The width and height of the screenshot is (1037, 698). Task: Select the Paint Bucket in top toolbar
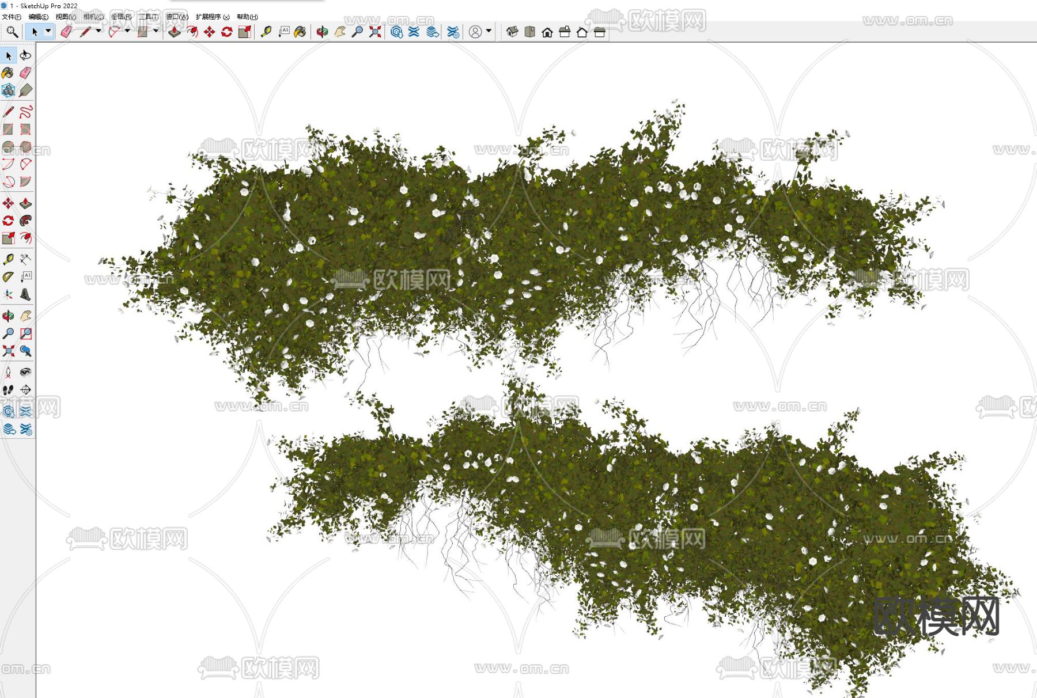(300, 32)
